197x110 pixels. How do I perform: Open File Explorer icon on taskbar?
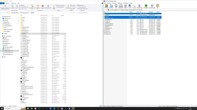[28, 108]
